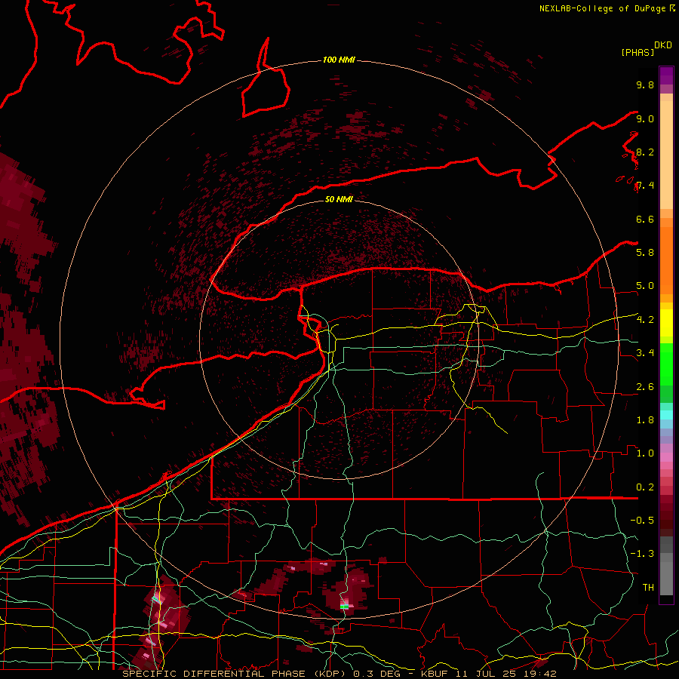The height and width of the screenshot is (679, 679).
Task: Select the 2.6 scale value
Action: (x=645, y=387)
